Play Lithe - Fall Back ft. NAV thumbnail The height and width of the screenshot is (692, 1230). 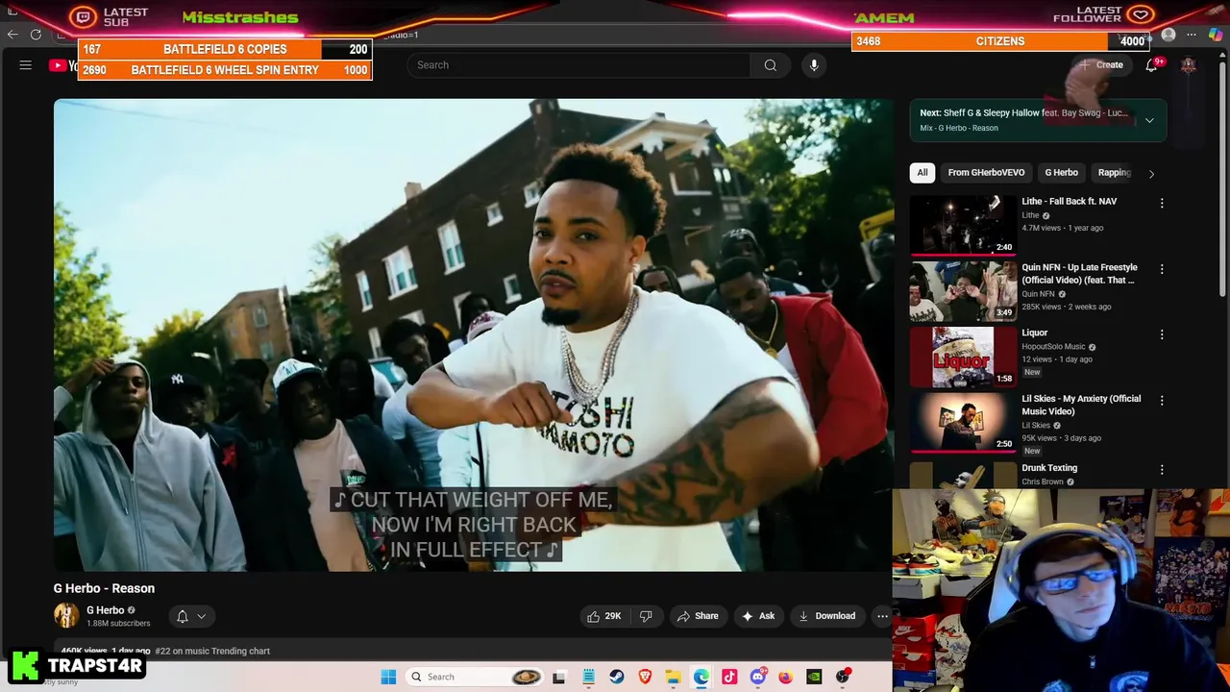click(963, 225)
